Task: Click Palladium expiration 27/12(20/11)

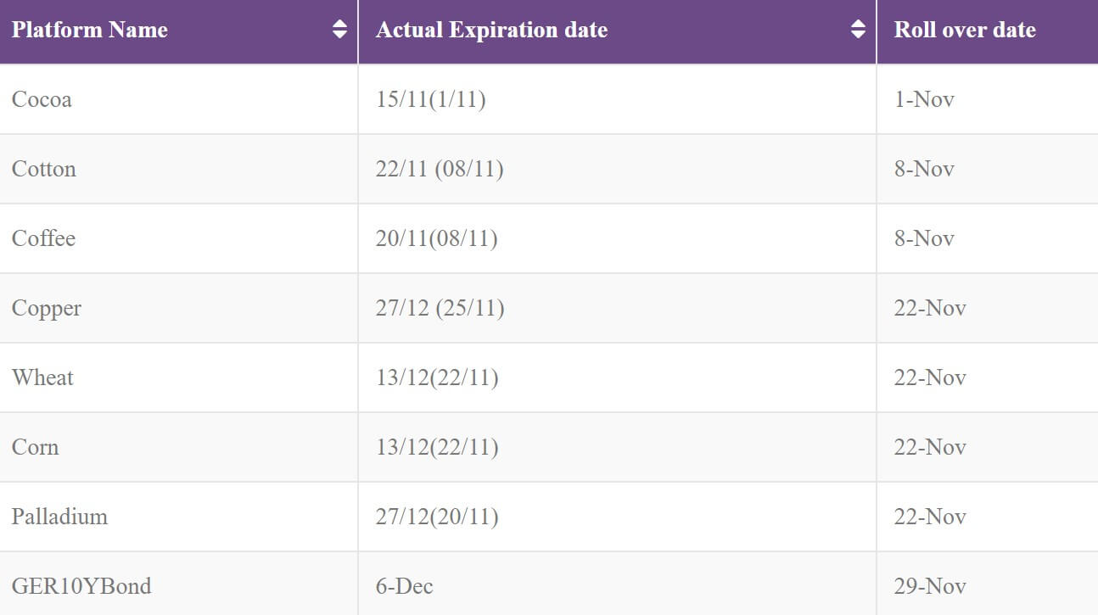Action: [x=437, y=517]
